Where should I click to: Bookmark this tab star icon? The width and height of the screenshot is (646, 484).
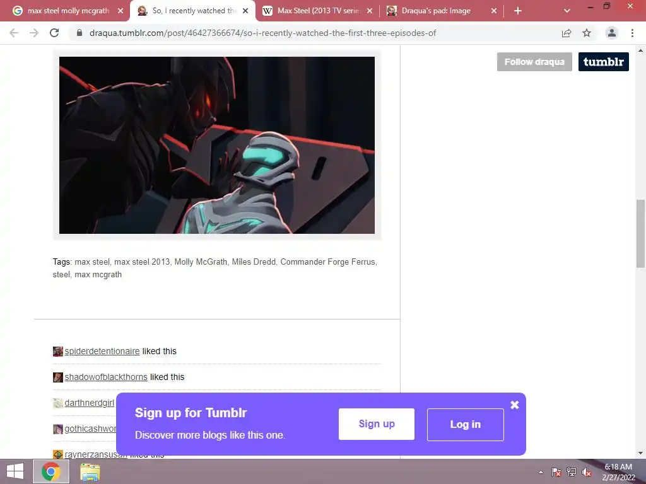pos(587,33)
